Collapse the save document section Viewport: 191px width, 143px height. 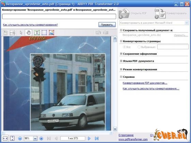click(121, 30)
